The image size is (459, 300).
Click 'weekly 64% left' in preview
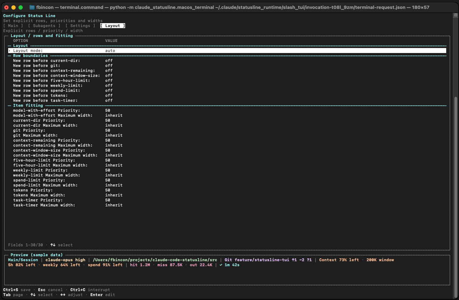coord(62,265)
